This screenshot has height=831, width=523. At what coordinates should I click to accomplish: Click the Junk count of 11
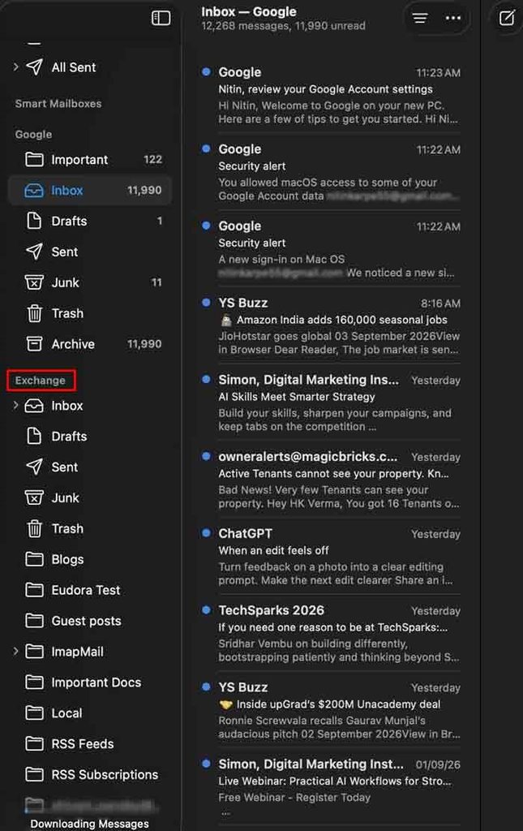[x=156, y=282]
